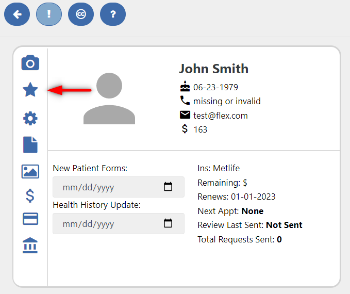The height and width of the screenshot is (294, 350).
Task: Click the camera icon in sidebar
Action: pos(30,63)
